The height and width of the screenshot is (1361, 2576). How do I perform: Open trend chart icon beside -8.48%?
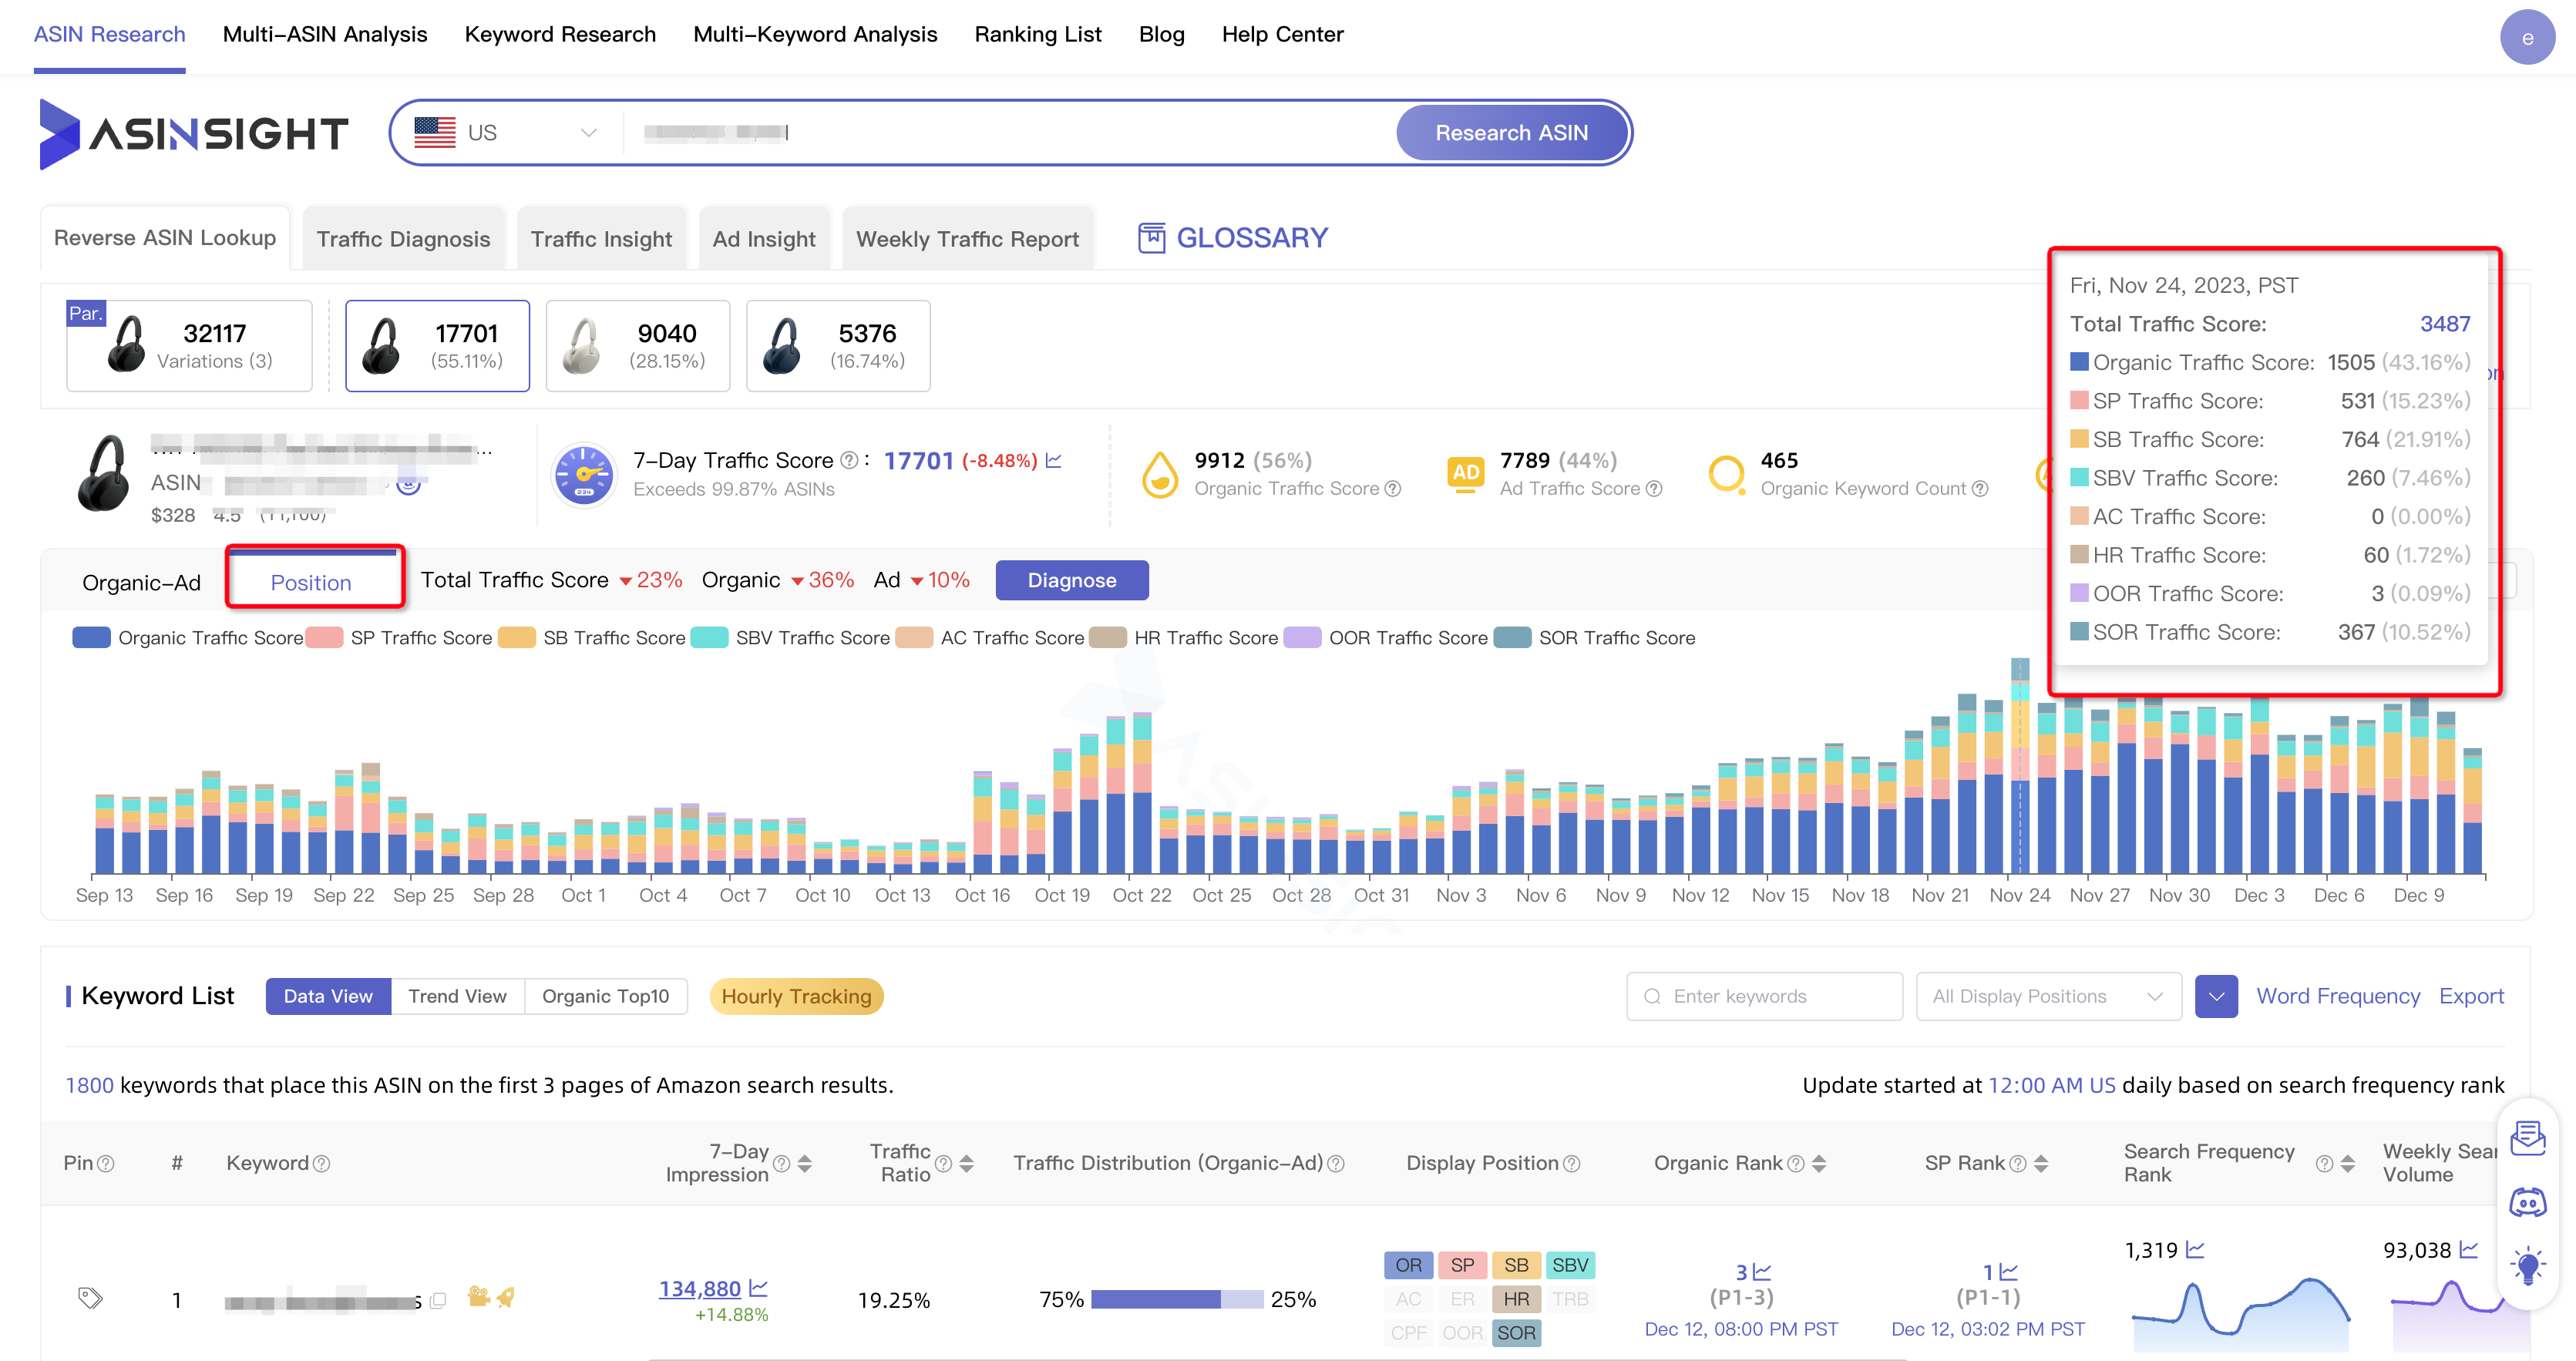pos(1054,460)
